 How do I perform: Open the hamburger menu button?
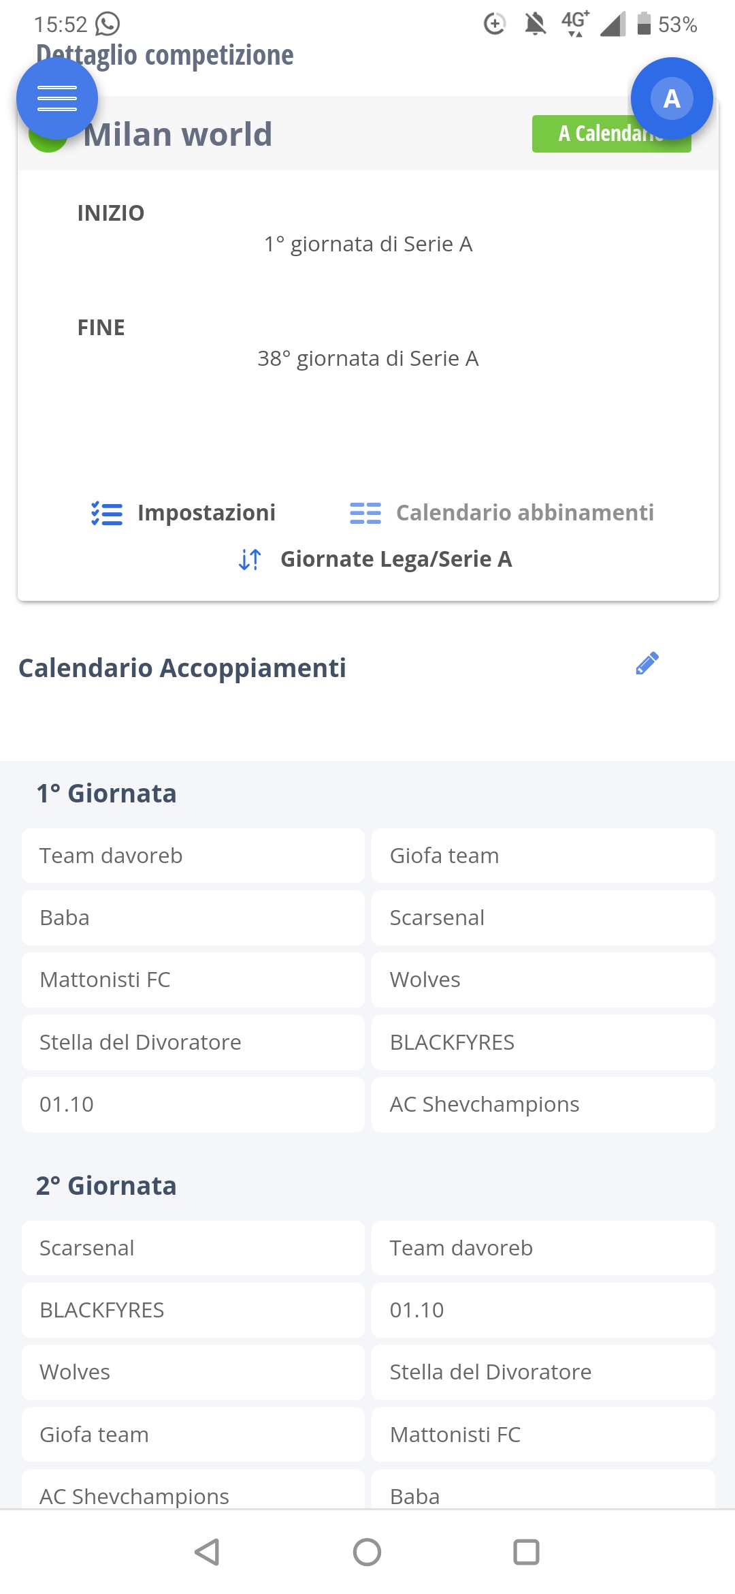click(57, 99)
